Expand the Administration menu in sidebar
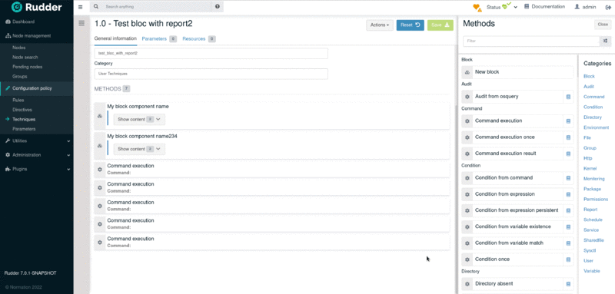 (36, 155)
